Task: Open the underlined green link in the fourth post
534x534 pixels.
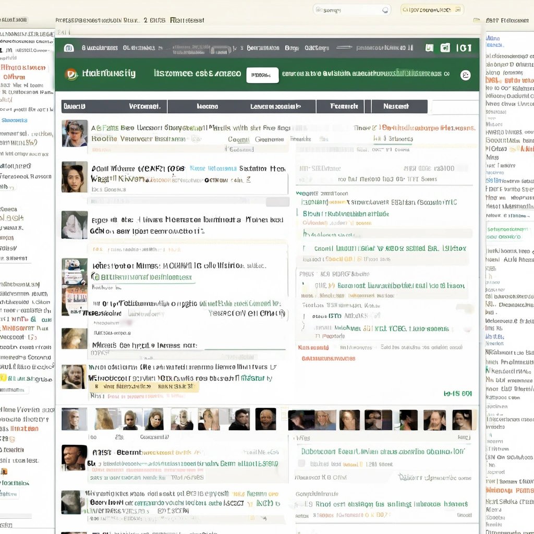Action: pos(147,277)
